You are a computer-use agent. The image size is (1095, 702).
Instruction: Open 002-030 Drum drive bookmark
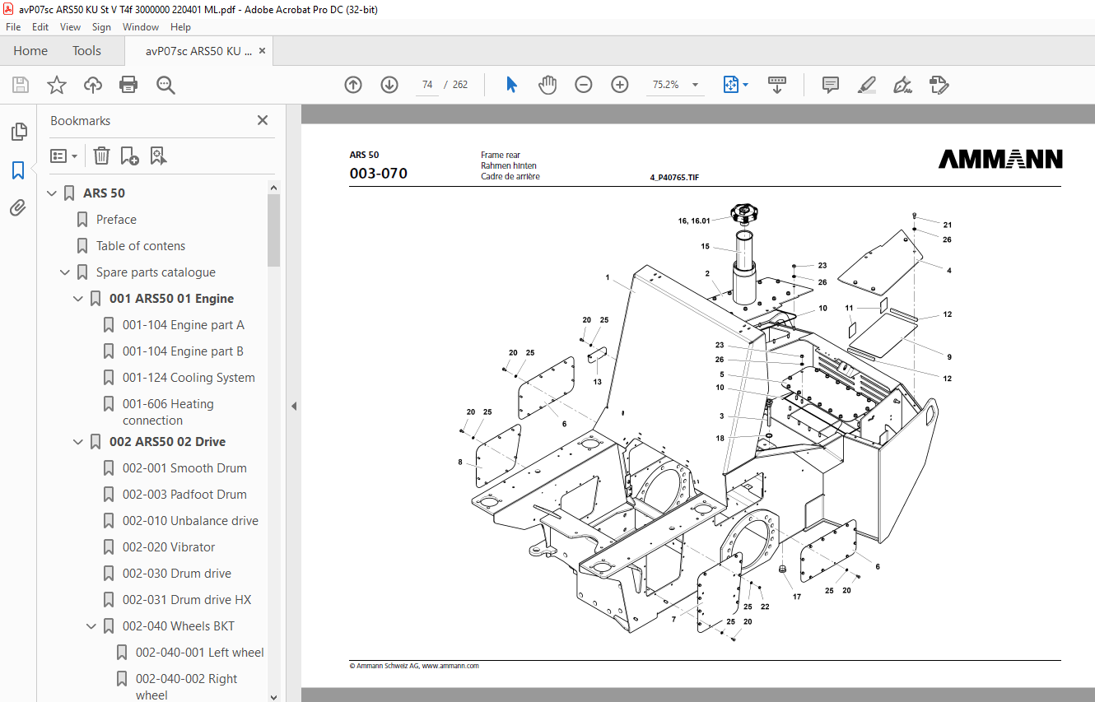[177, 574]
